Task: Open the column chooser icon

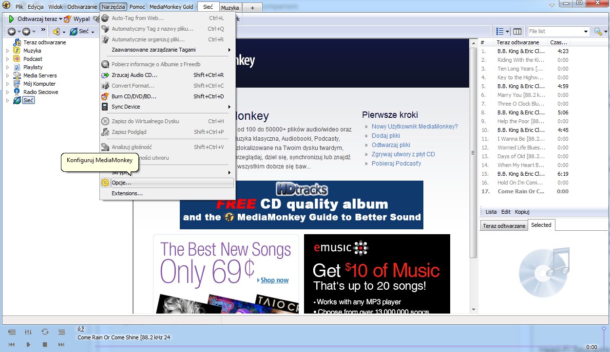Action: click(x=517, y=31)
